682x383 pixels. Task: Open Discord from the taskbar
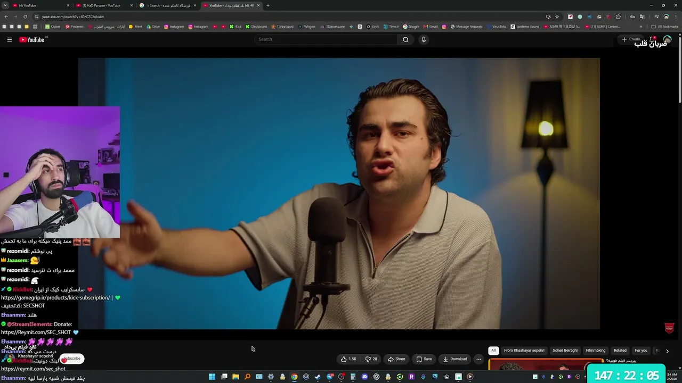click(364, 377)
